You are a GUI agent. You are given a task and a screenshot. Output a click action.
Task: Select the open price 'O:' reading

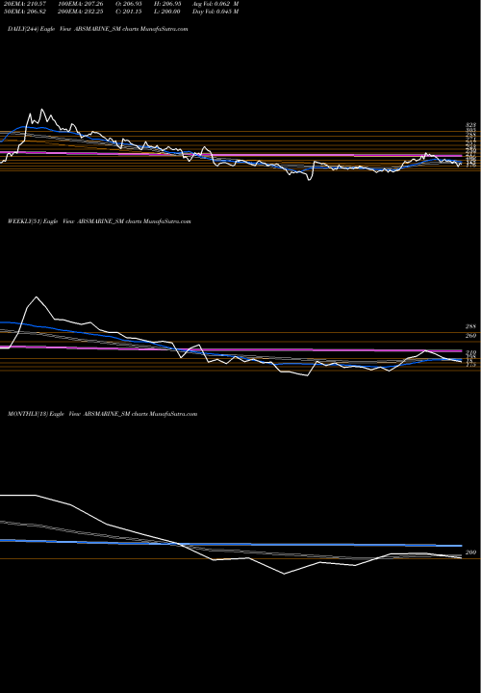[x=129, y=4]
